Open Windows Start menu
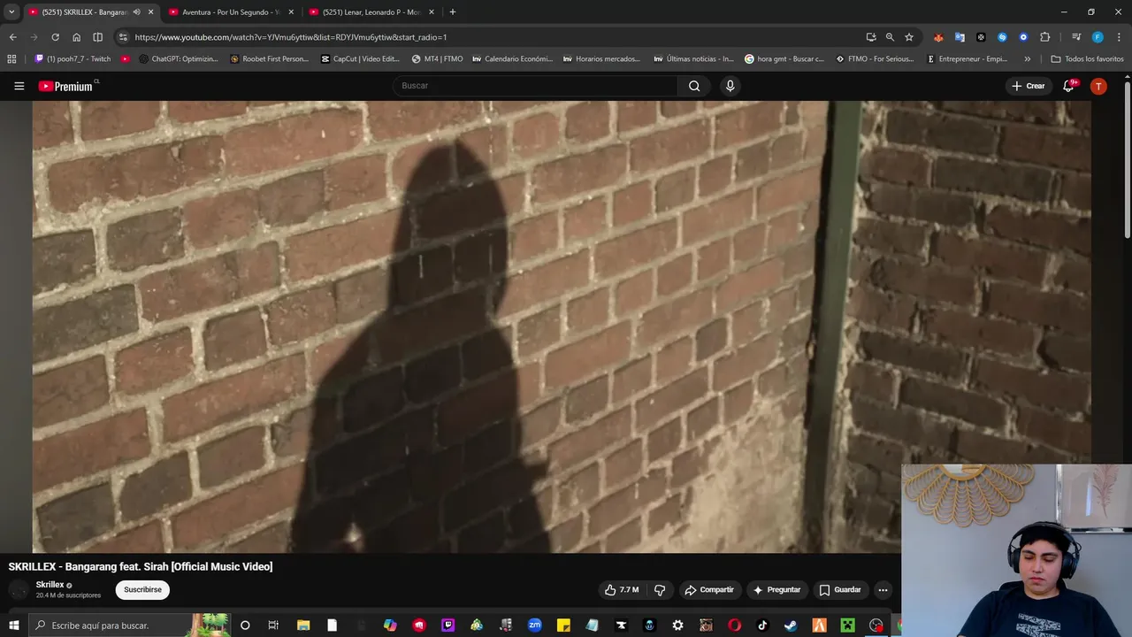Screen dimensions: 1132x637 tap(13, 625)
